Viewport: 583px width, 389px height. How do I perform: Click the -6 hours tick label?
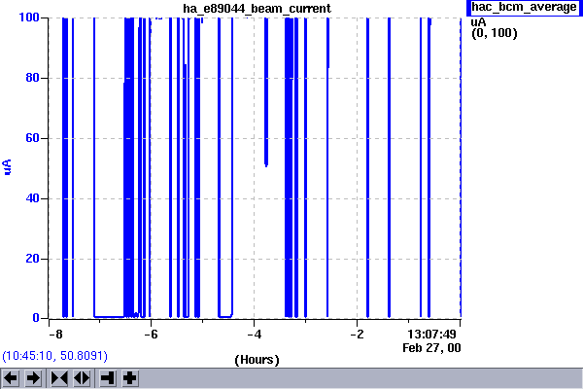[151, 334]
